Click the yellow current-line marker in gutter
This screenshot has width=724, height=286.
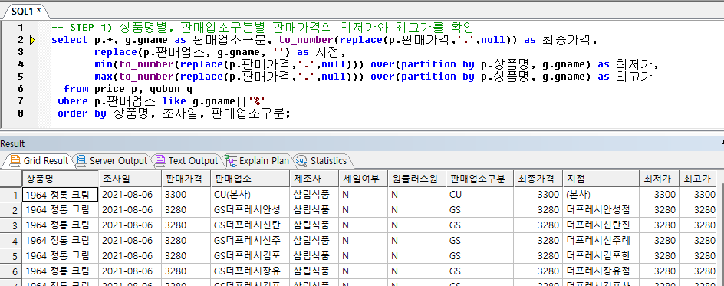32,40
